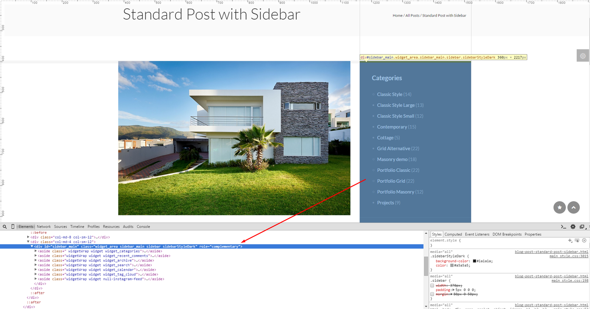Click the new style rule plus icon
Image resolution: width=590 pixels, height=309 pixels.
[570, 240]
